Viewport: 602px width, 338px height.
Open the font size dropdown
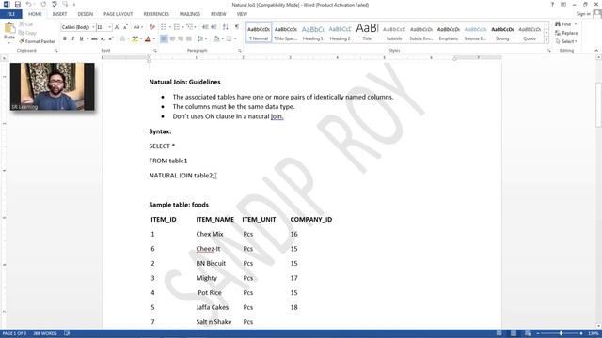coord(109,27)
